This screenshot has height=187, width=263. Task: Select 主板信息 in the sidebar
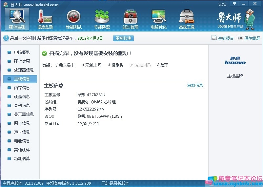click(x=20, y=79)
